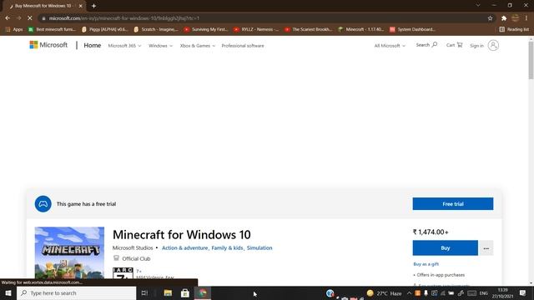Click the blue Buy button
534x300 pixels.
pos(445,248)
